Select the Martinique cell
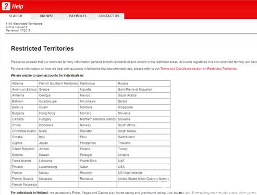The height and width of the screenshot is (195, 257). pyautogui.click(x=98, y=83)
